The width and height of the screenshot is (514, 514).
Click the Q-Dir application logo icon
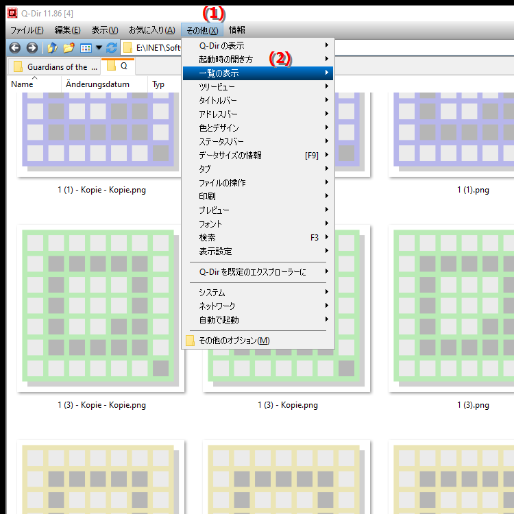tap(12, 13)
